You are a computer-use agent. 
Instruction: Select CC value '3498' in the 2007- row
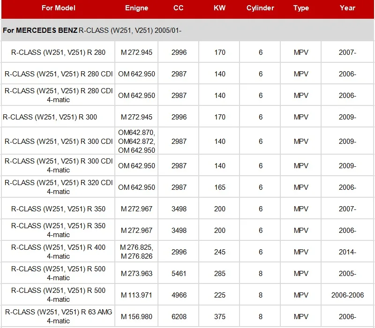click(179, 209)
